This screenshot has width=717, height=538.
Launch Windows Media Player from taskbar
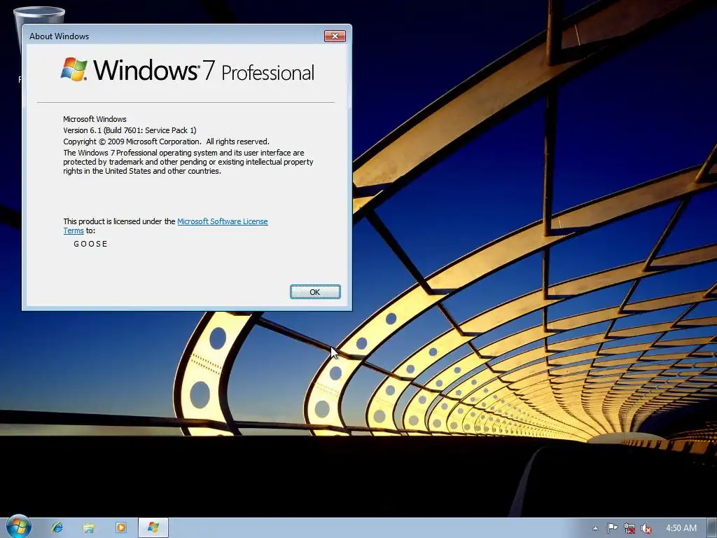pos(120,527)
